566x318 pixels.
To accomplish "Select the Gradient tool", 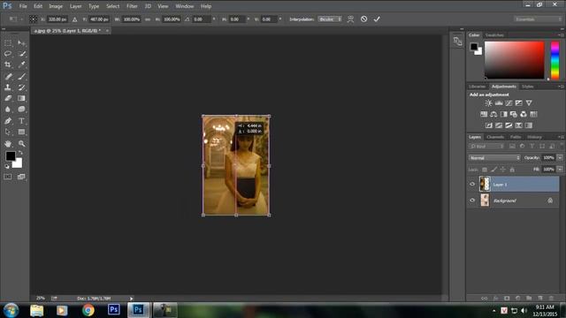I will click(21, 98).
